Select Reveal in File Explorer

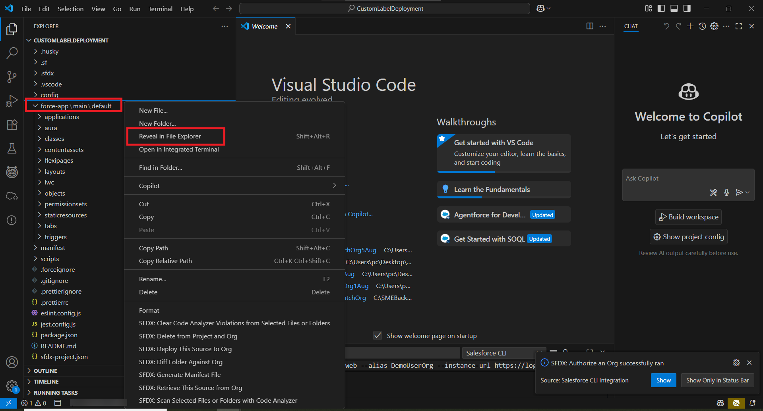tap(170, 136)
